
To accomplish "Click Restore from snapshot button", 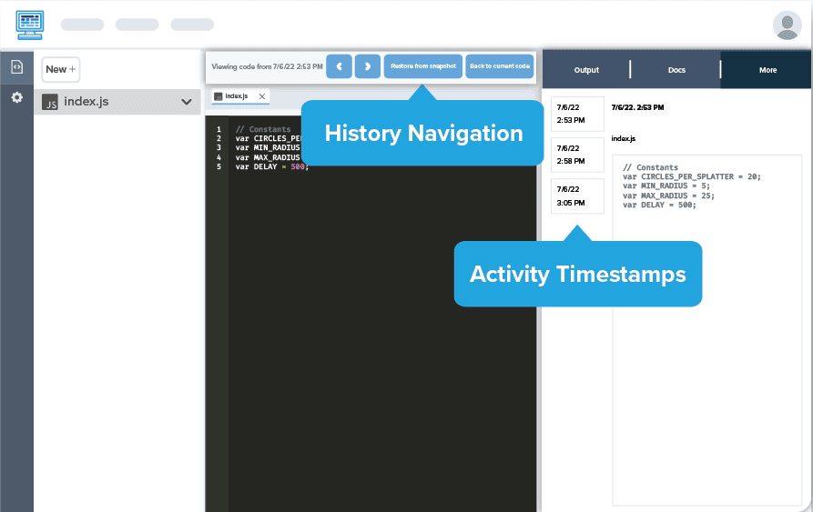I will (422, 66).
